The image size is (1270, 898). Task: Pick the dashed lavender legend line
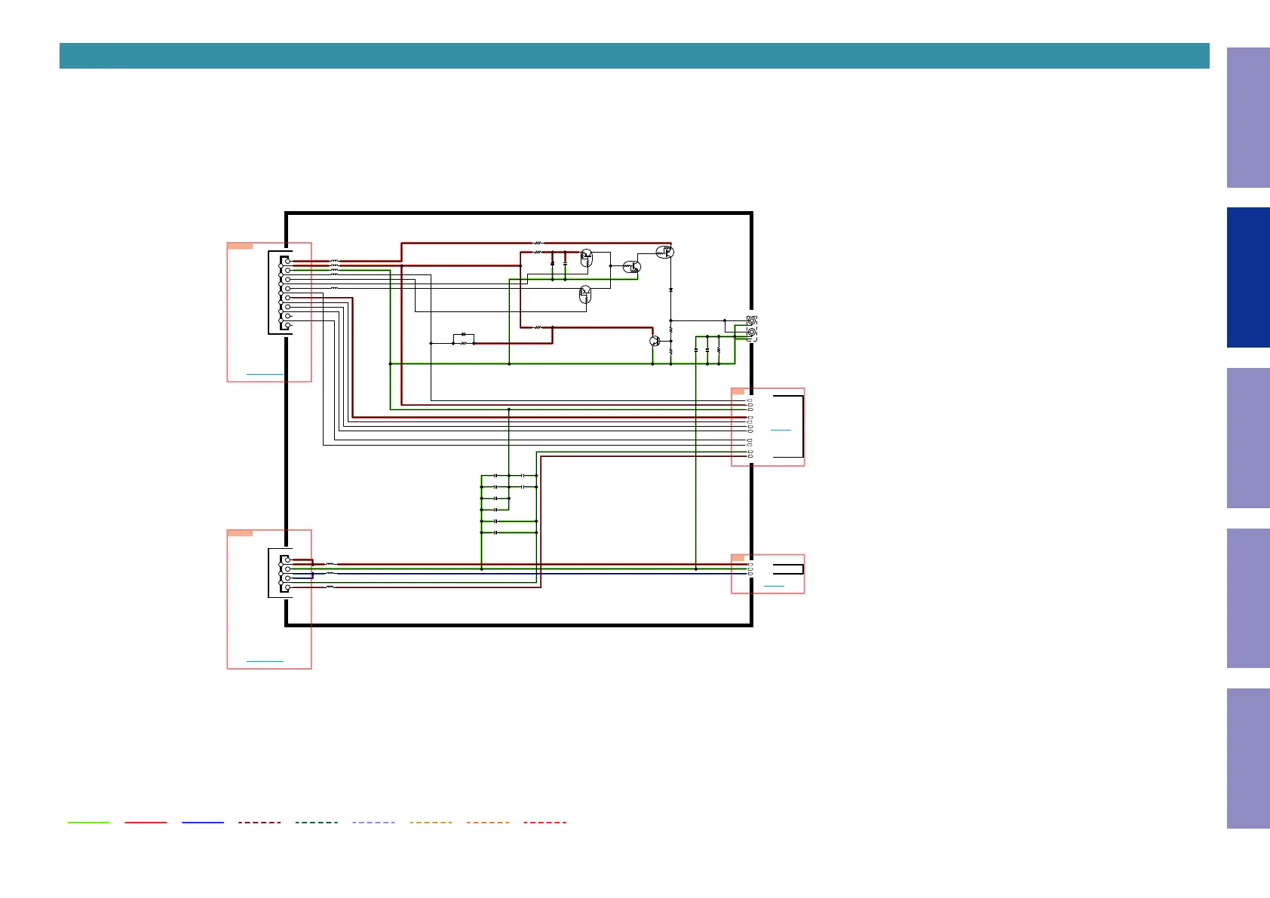coord(373,823)
